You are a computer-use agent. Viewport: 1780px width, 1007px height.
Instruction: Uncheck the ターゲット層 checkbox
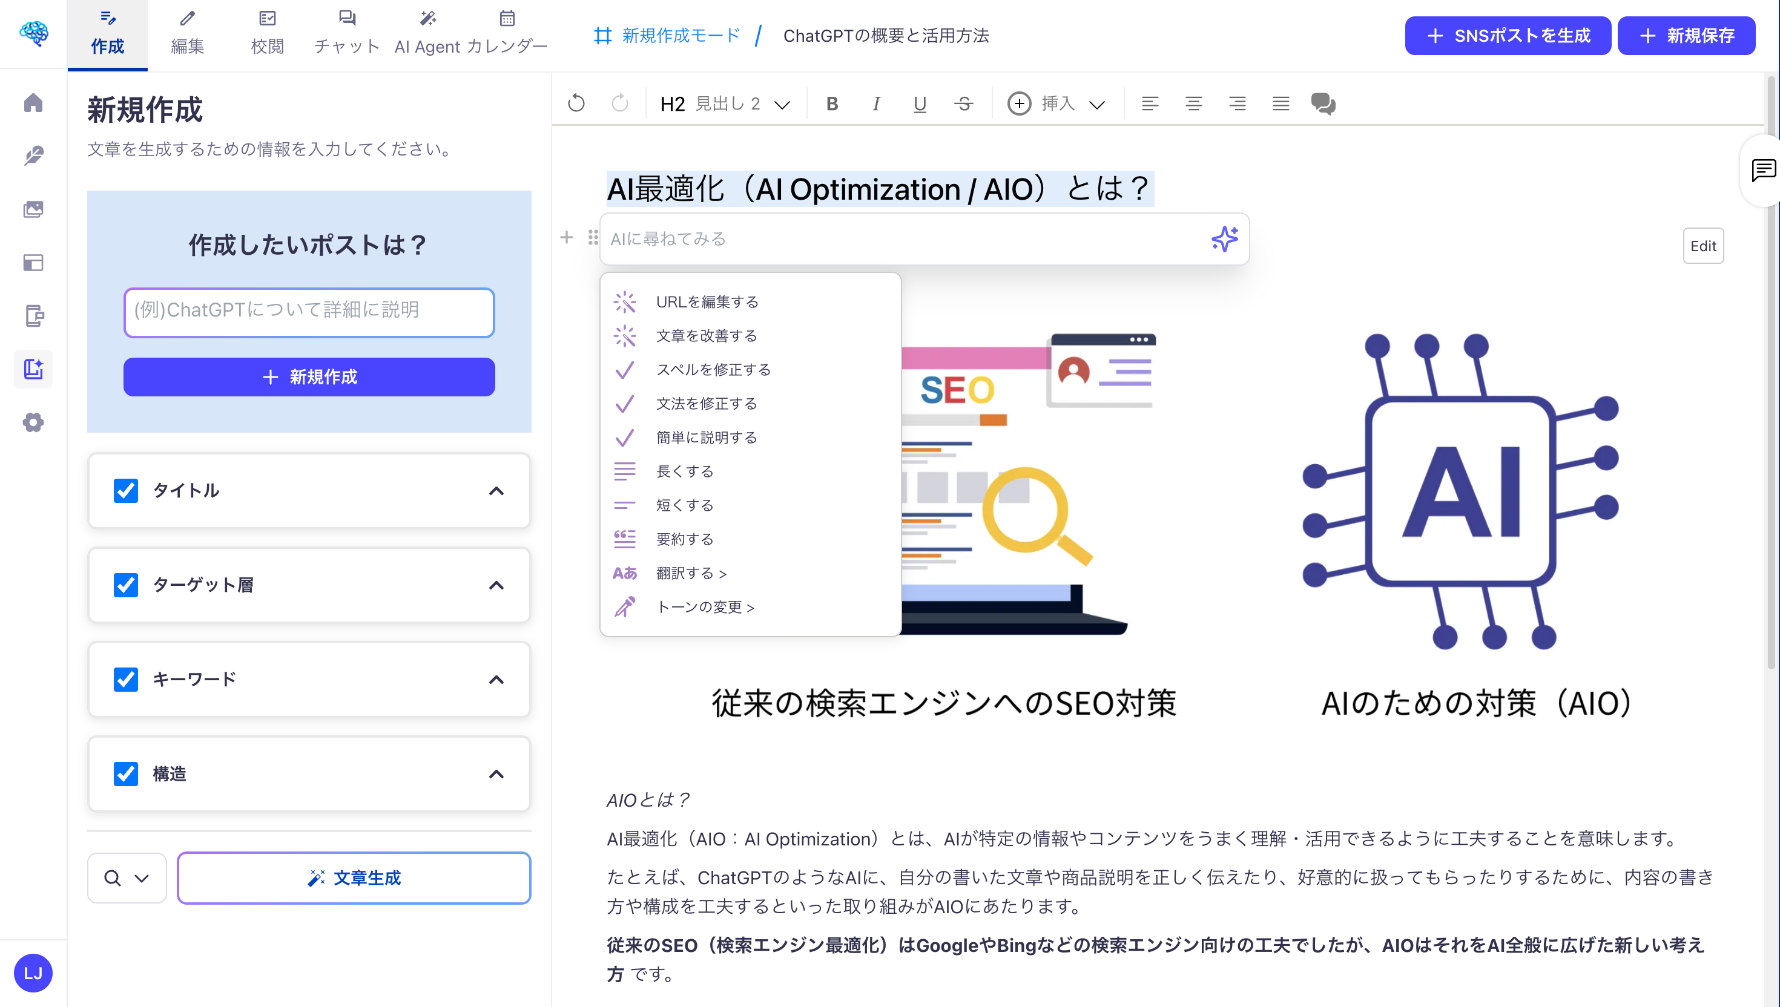pos(126,585)
